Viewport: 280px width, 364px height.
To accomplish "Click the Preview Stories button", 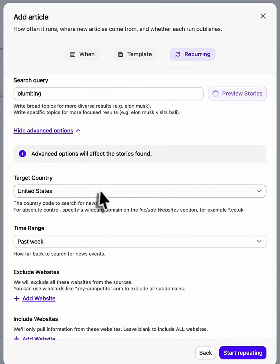I will tap(237, 94).
